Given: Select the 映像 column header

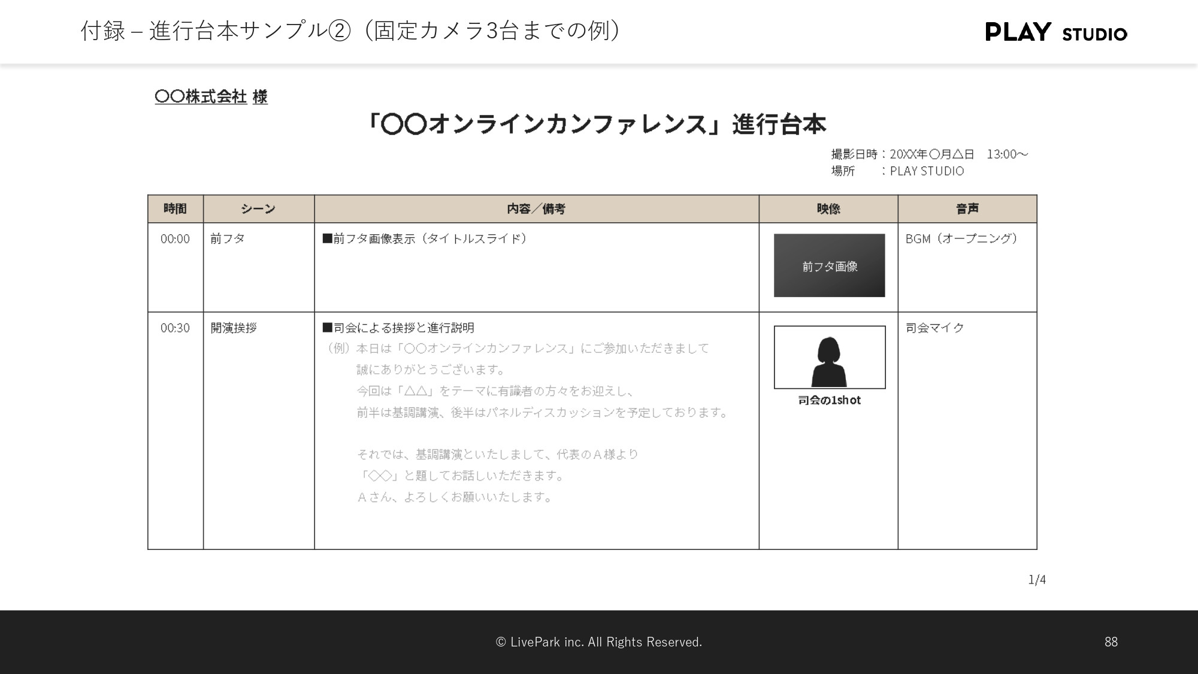Looking at the screenshot, I should (829, 210).
